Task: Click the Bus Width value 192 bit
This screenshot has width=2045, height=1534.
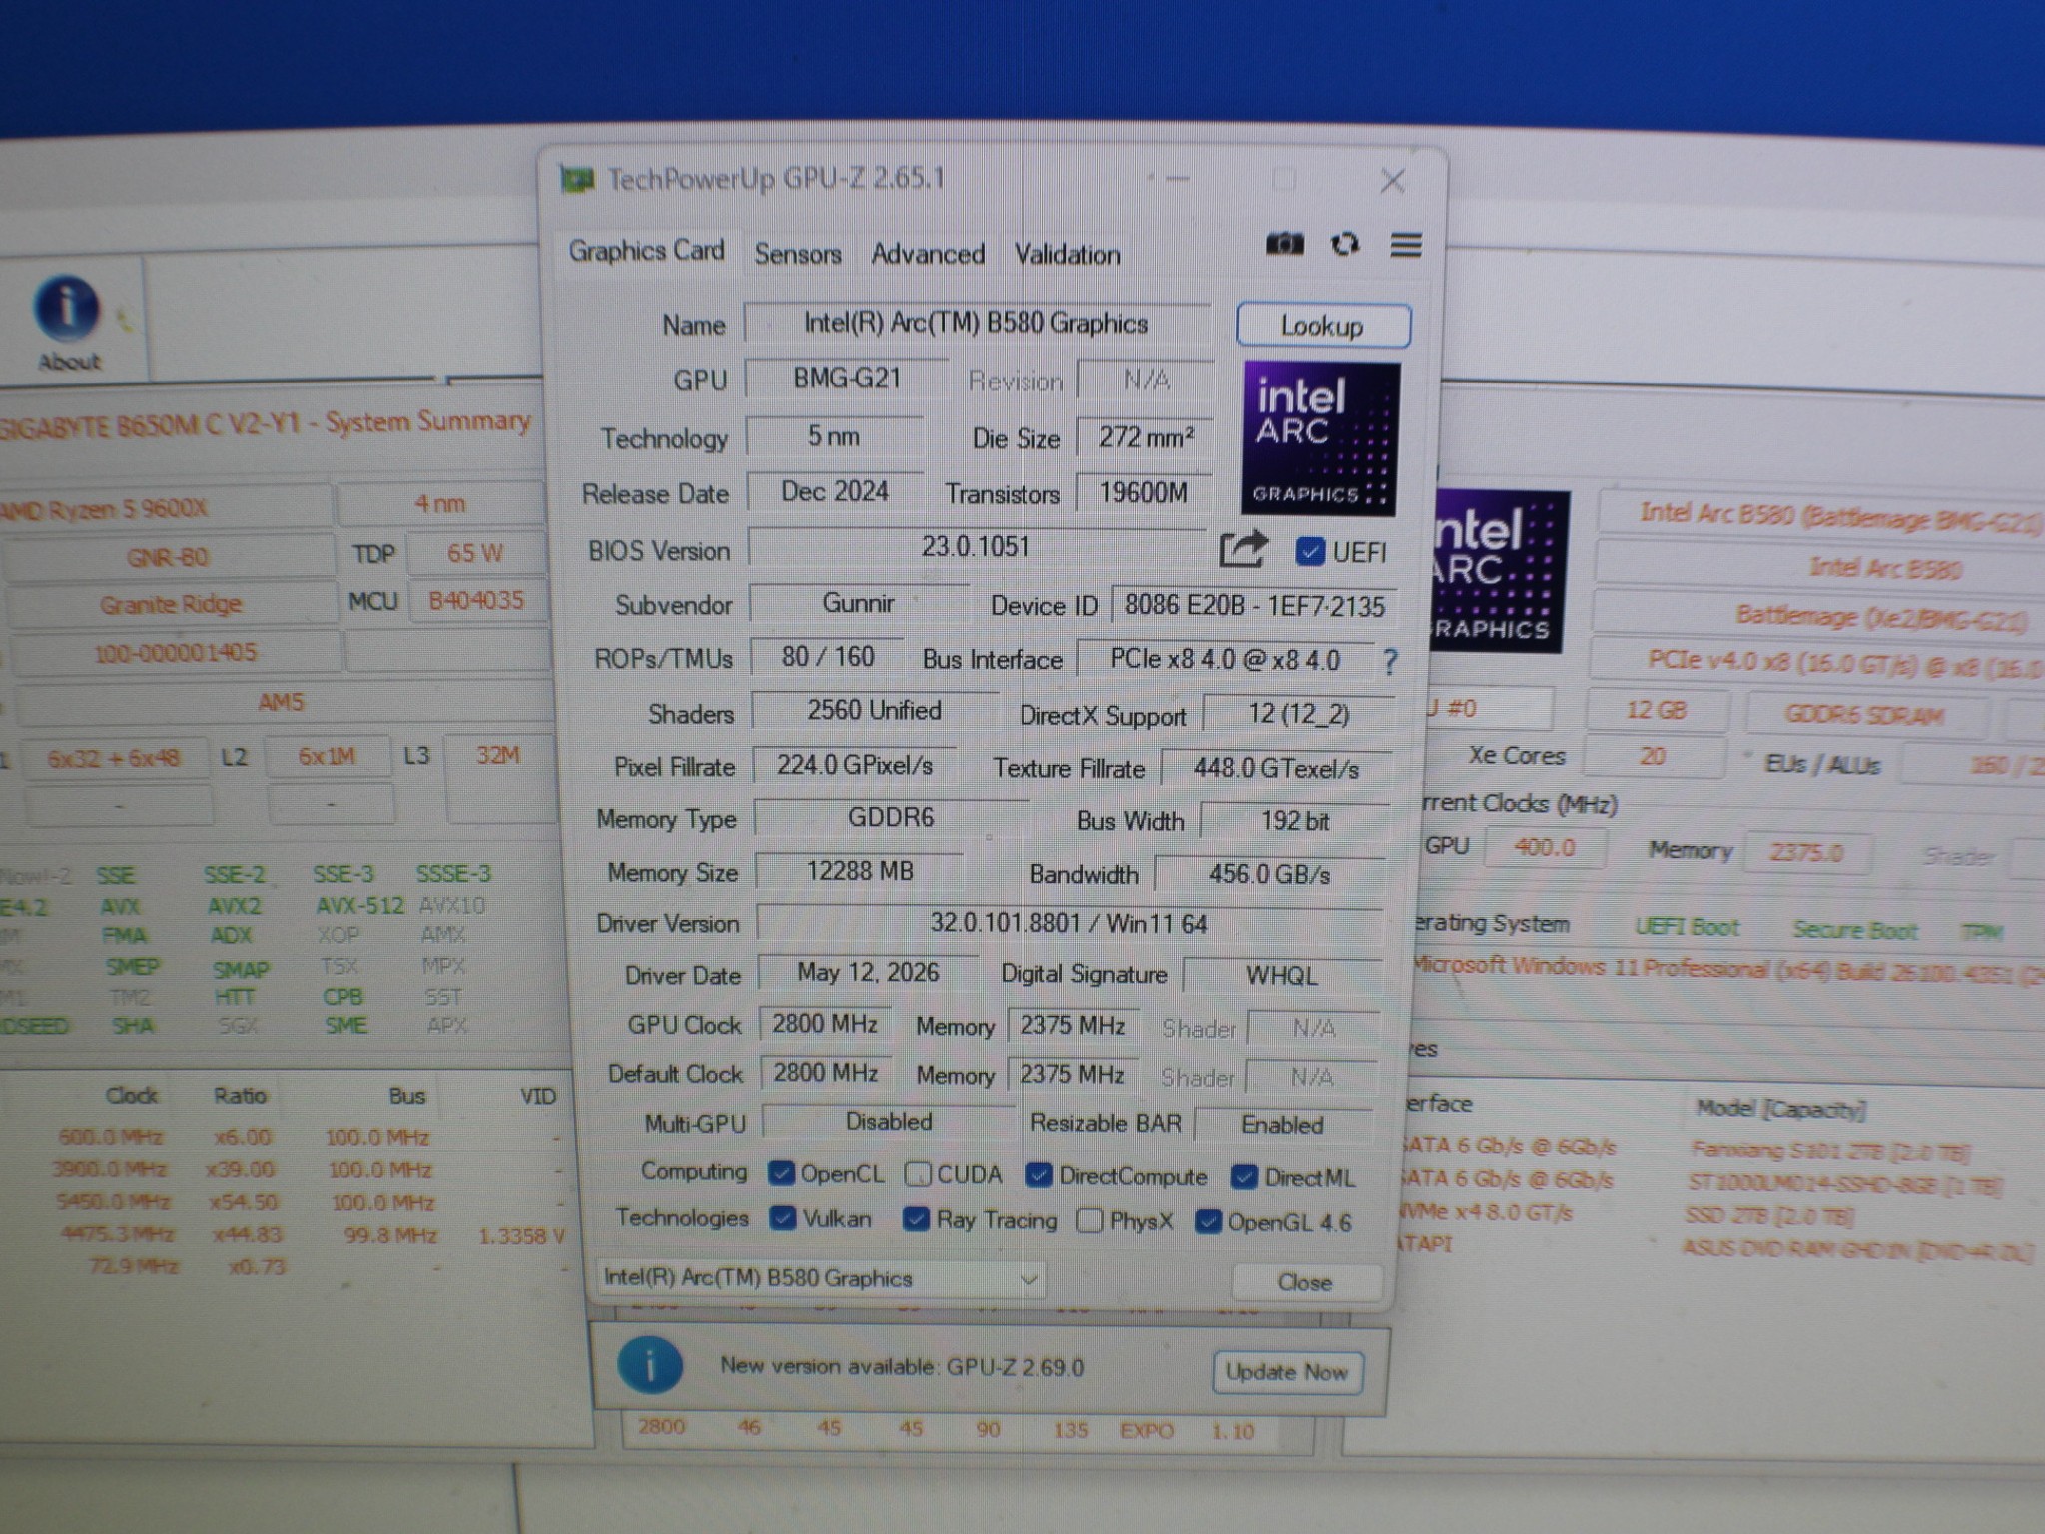Action: (1294, 821)
